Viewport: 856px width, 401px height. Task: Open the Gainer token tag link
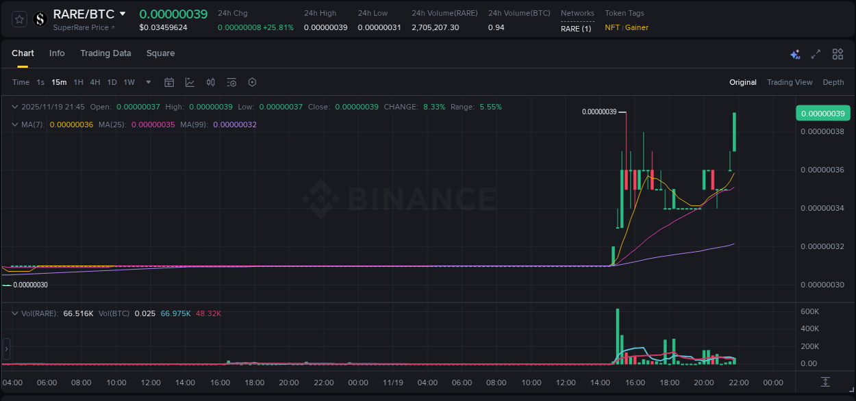point(638,27)
